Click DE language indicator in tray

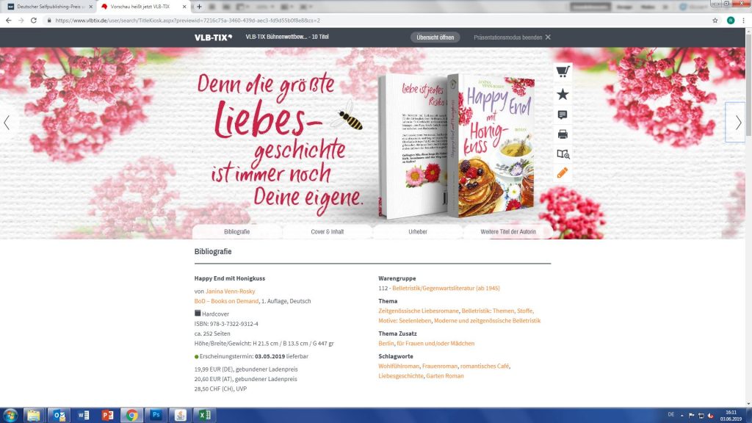click(670, 415)
